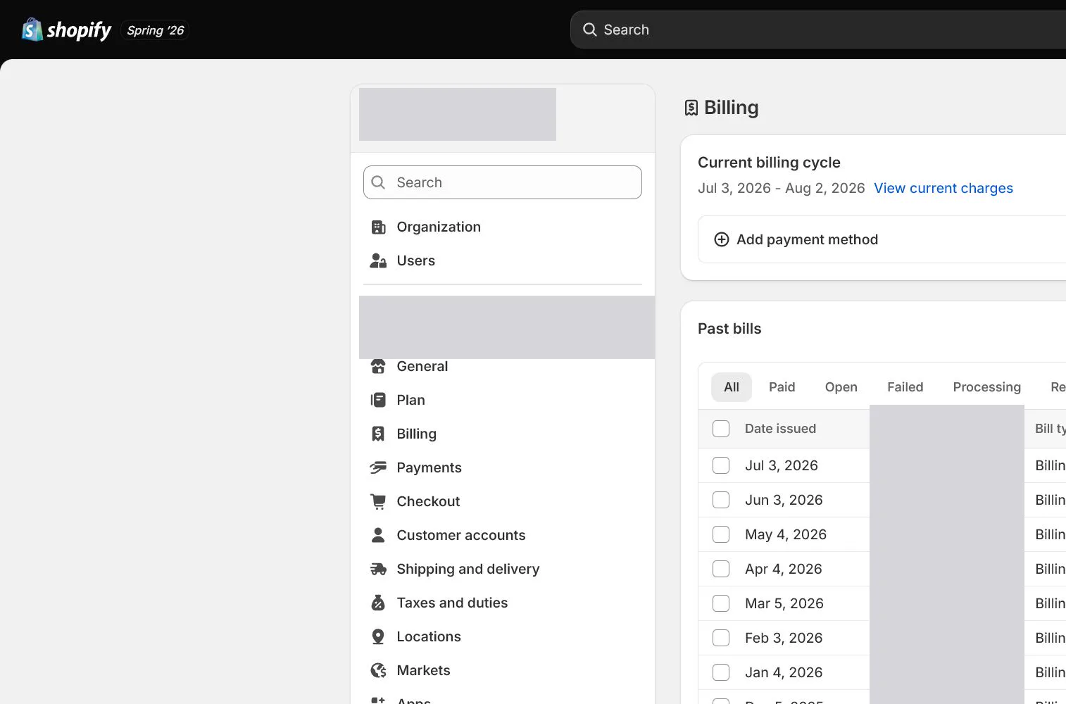Screen dimensions: 1066x704
Task: Switch to the Processing tab
Action: 986,387
